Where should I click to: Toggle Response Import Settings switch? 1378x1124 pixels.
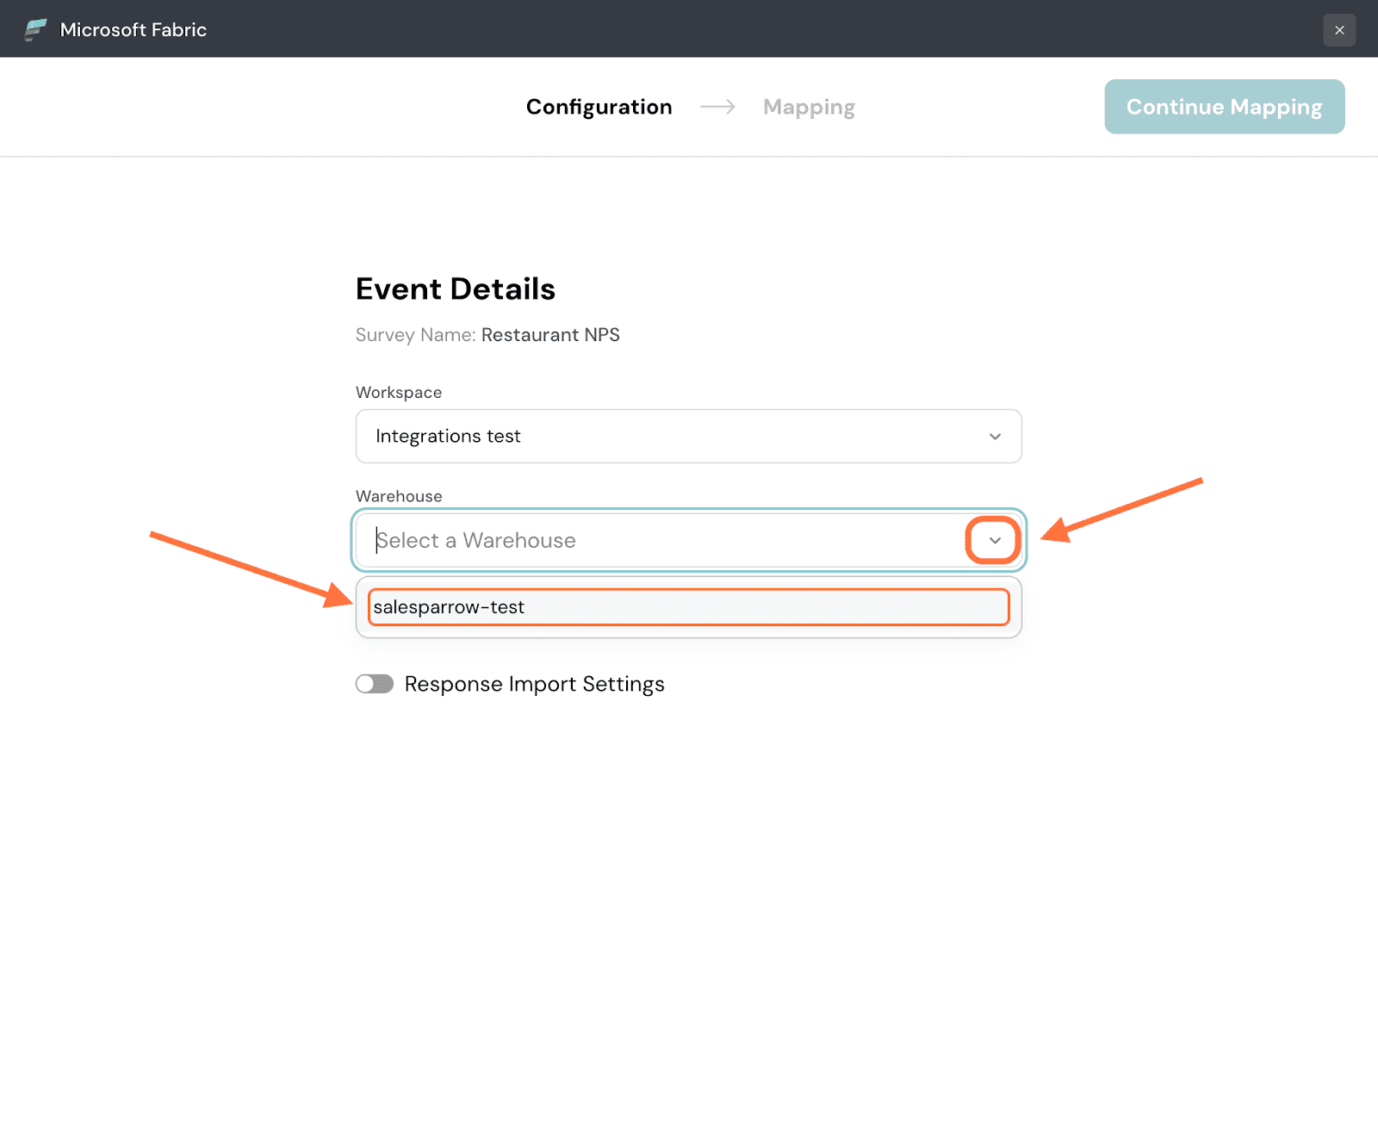(375, 684)
